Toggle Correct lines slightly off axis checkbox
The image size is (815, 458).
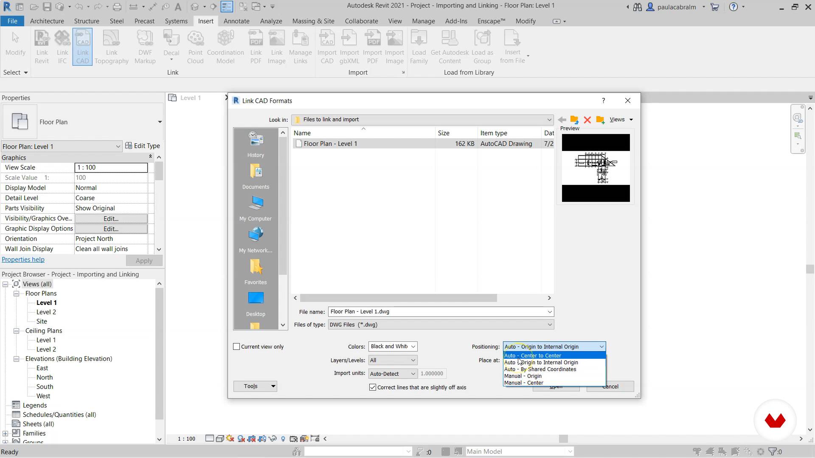[x=373, y=387]
